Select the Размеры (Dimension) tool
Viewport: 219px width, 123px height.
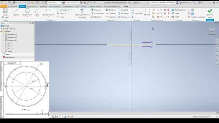147,12
